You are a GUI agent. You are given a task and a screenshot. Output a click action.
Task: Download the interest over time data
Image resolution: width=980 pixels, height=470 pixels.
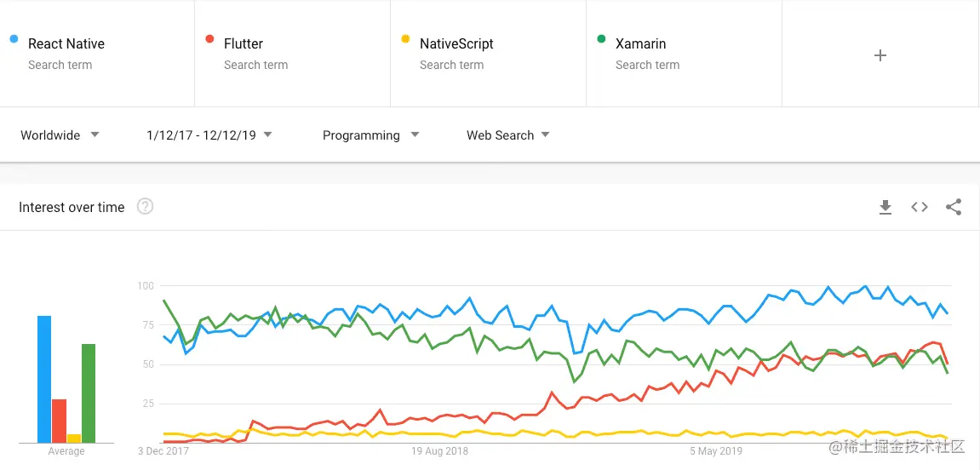[885, 208]
